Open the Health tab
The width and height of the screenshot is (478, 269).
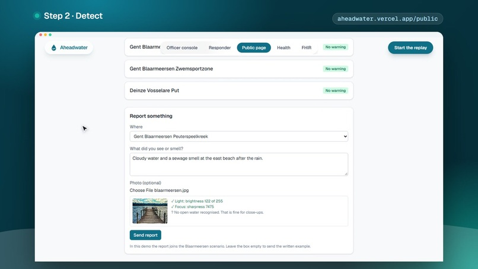pyautogui.click(x=283, y=48)
